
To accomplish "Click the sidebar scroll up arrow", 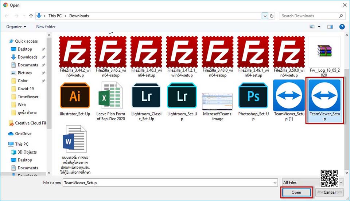I will point(49,35).
